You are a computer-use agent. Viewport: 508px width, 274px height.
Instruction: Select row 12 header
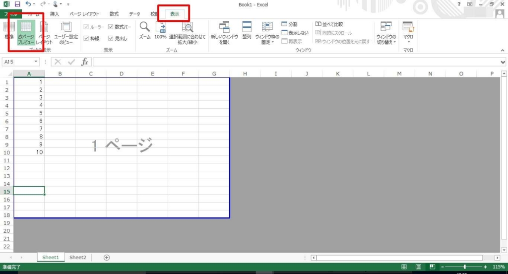click(x=6, y=168)
